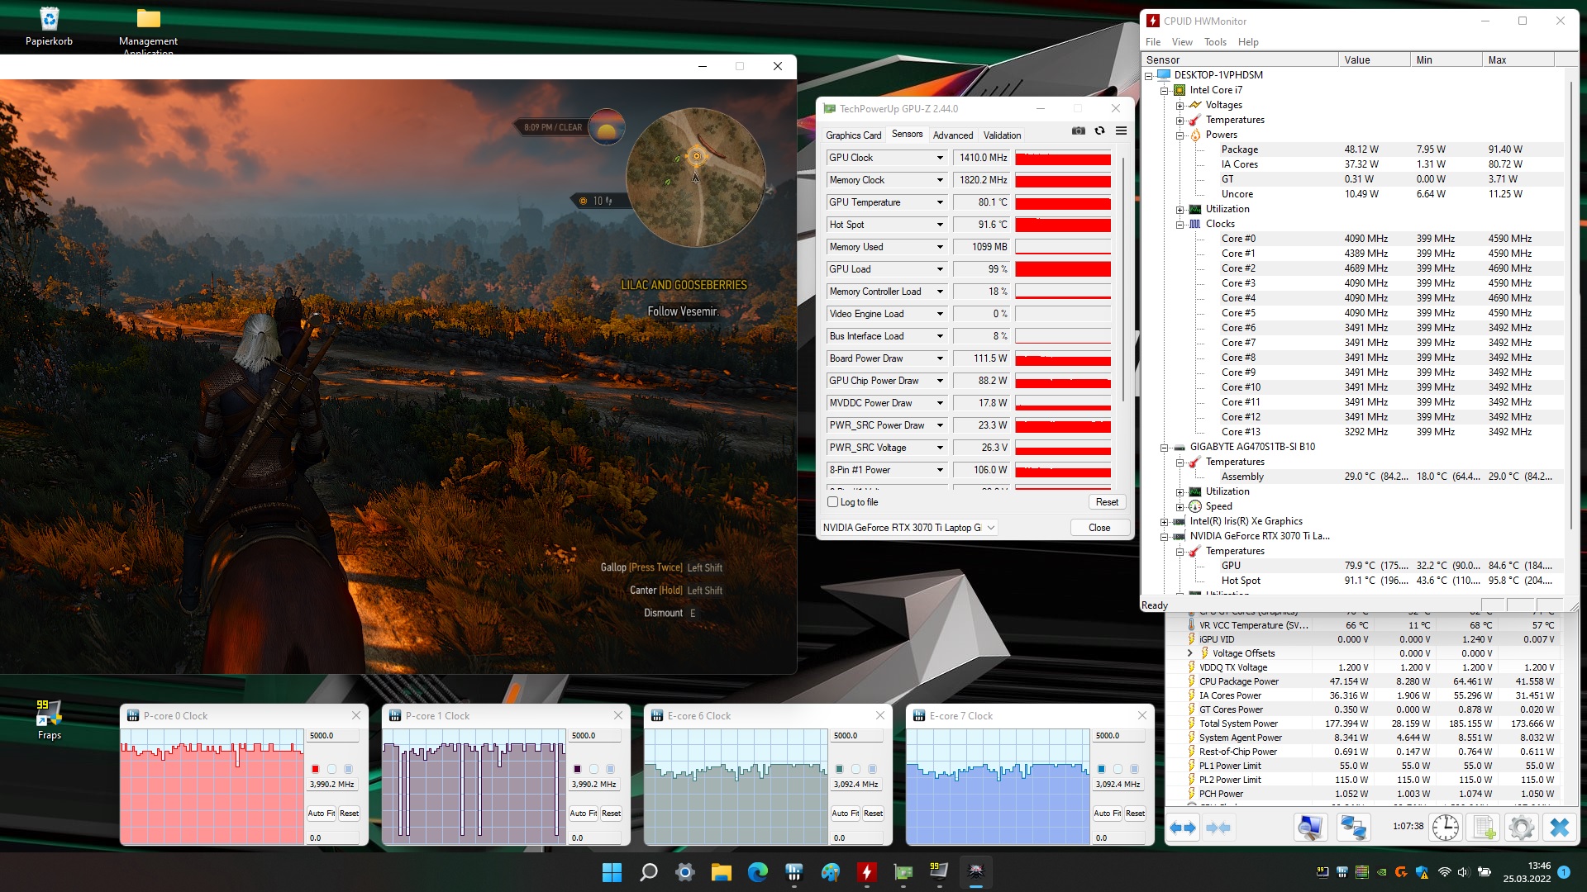The height and width of the screenshot is (892, 1587).
Task: Click the second legend dot in P-core 1 Clock
Action: coord(593,769)
